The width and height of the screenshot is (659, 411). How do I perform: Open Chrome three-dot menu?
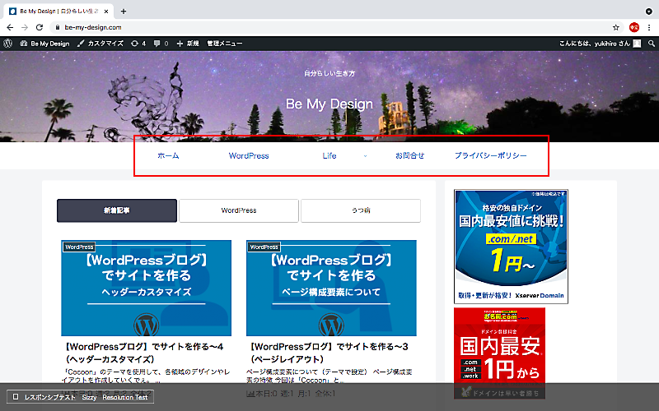pos(649,27)
